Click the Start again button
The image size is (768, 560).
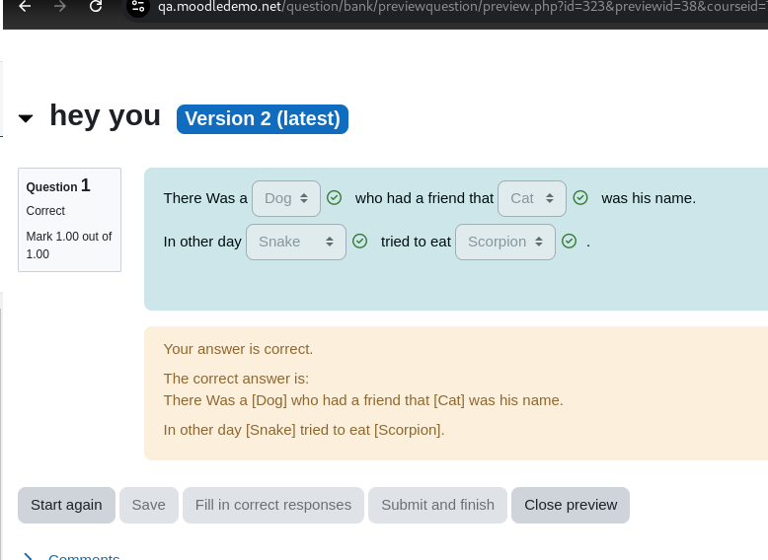tap(66, 505)
